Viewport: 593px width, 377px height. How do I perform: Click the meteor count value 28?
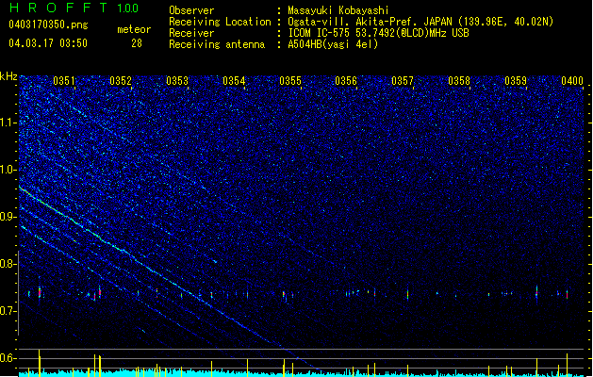(137, 43)
